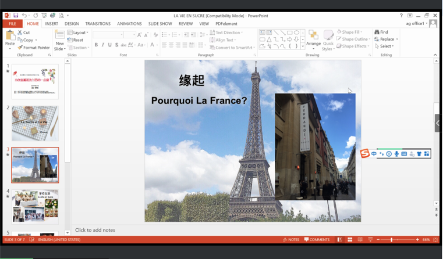Image resolution: width=443 pixels, height=259 pixels.
Task: Click the zoom slider in status bar
Action: tap(392, 239)
